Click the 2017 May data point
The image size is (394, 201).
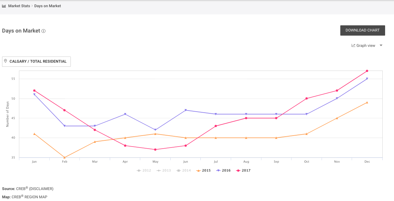coord(155,149)
